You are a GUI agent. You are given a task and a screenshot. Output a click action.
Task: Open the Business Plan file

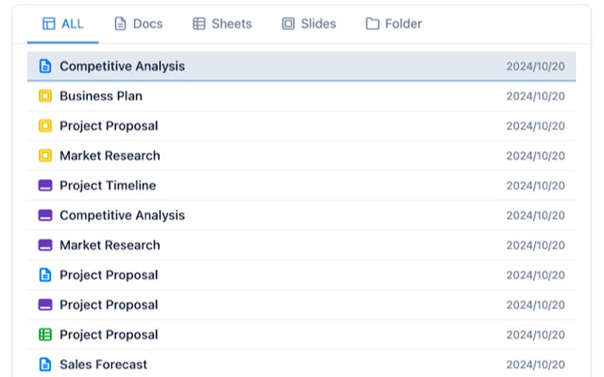(x=101, y=96)
